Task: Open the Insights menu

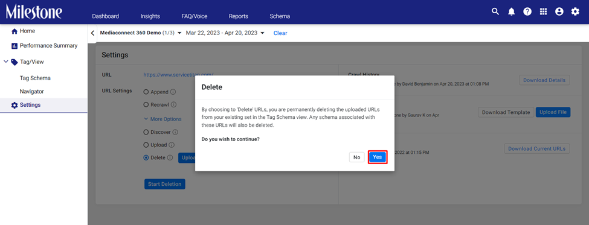Action: tap(150, 16)
